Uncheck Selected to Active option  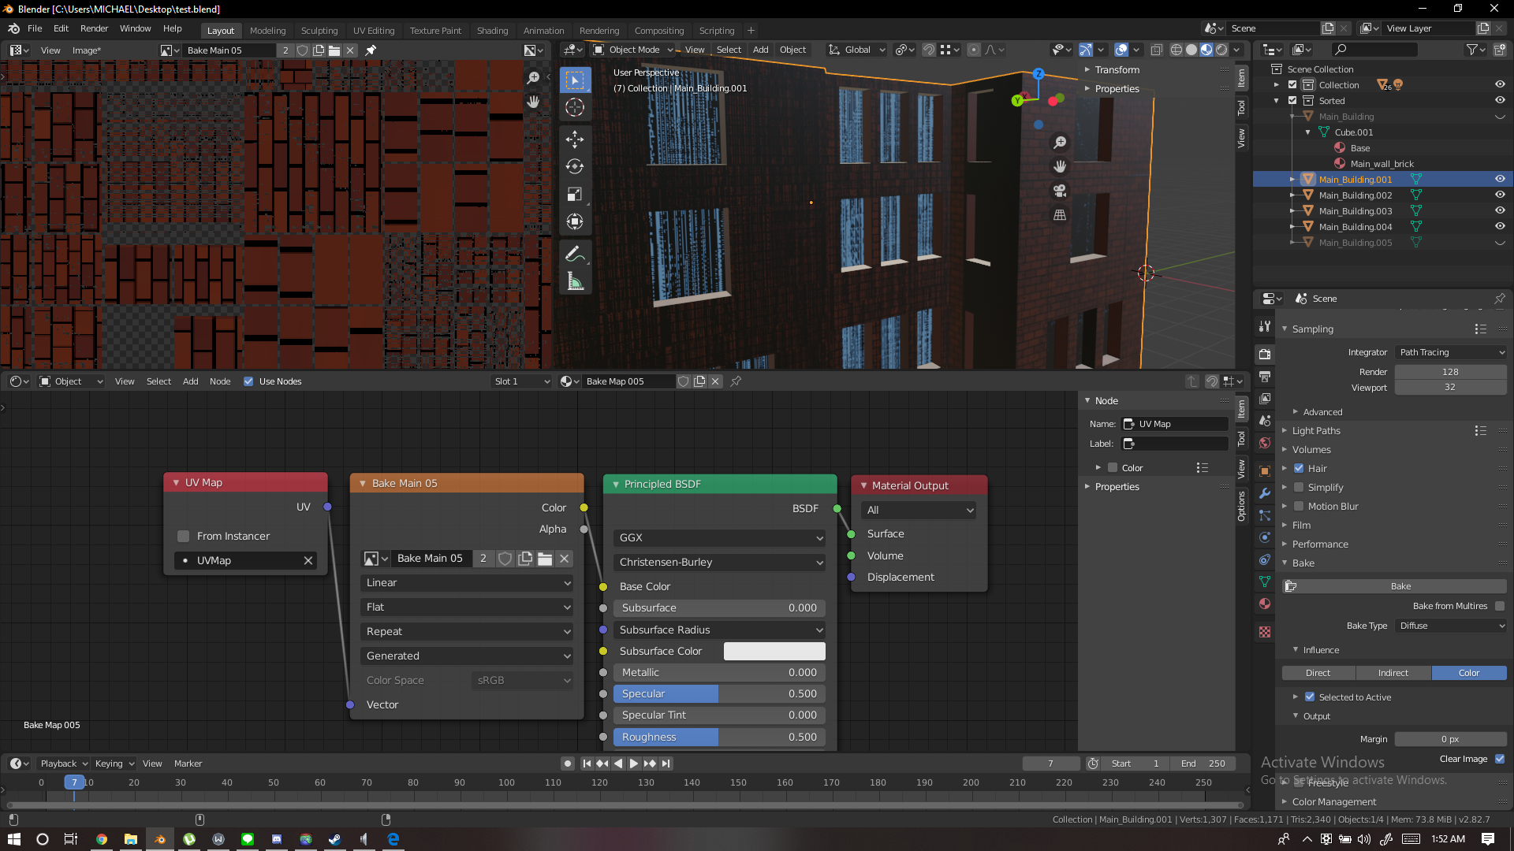[x=1310, y=697]
